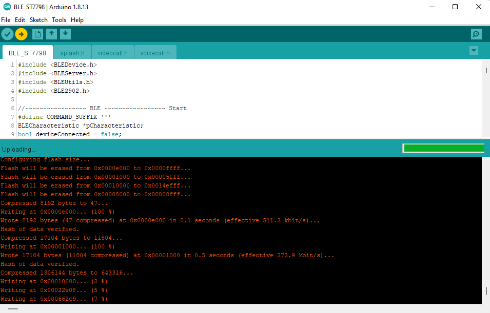Open the Tools menu

point(58,20)
